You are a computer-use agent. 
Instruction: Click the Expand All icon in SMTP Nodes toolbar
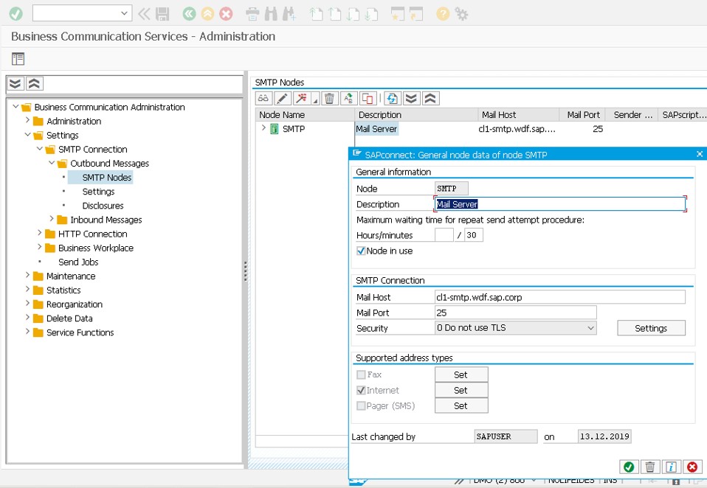point(411,98)
